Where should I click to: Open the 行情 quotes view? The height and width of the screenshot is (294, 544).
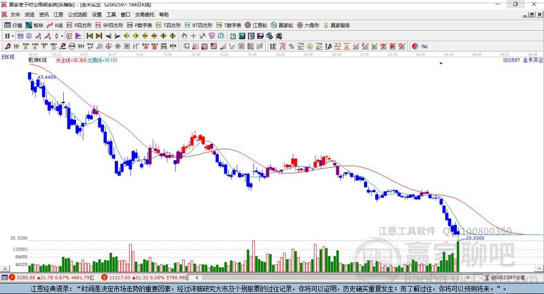(13, 25)
